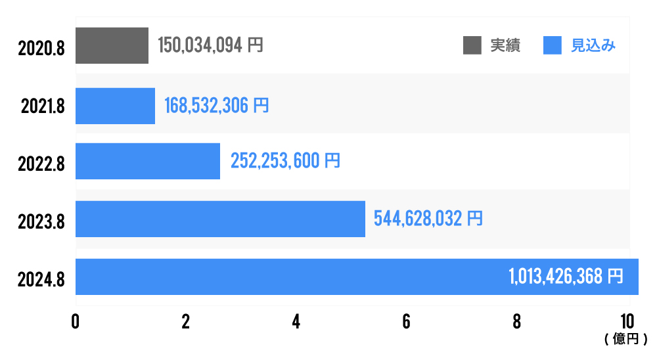Click the blue 見込み legend swatch
Screen dimensions: 657x360
tap(553, 46)
